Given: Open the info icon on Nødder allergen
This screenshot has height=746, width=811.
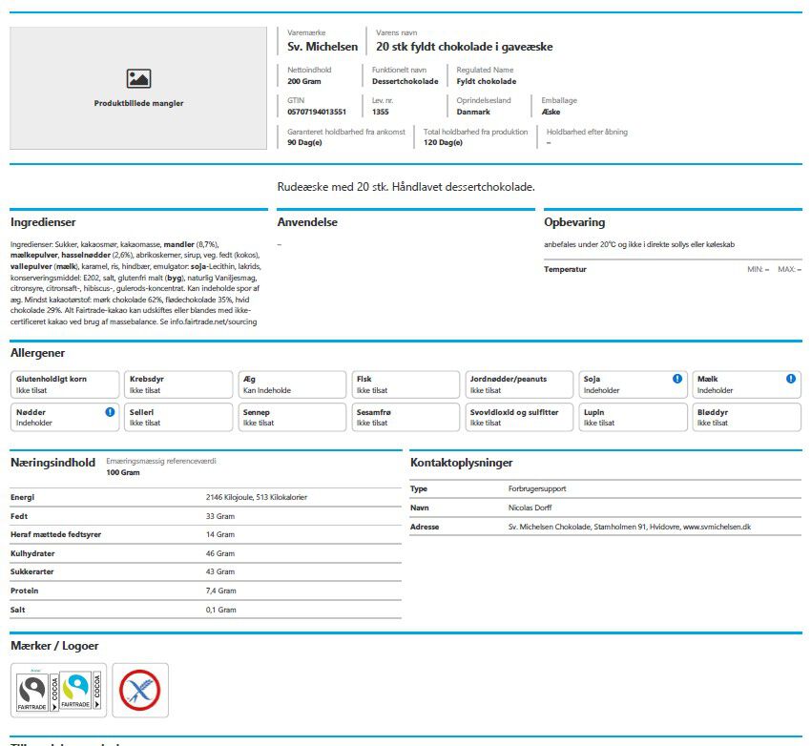Looking at the screenshot, I should (110, 411).
